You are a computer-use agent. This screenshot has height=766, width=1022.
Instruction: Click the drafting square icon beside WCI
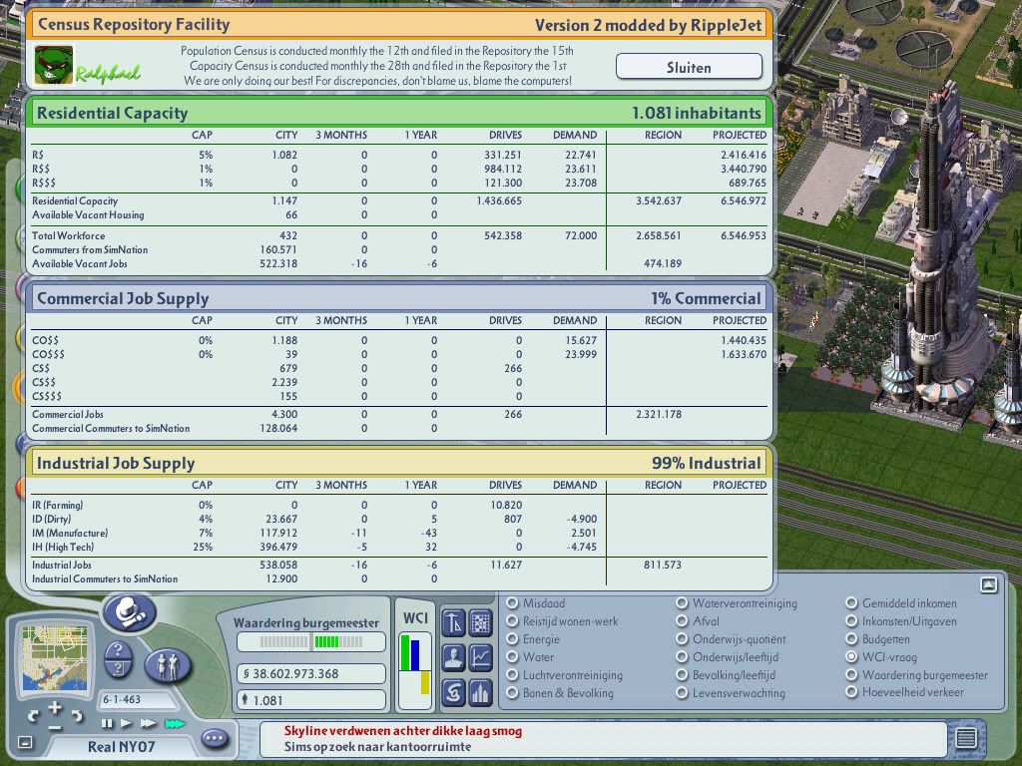[x=454, y=622]
